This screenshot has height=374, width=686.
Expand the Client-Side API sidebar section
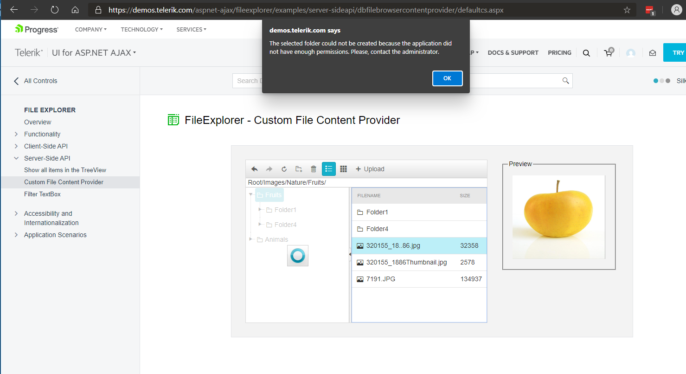pyautogui.click(x=16, y=146)
